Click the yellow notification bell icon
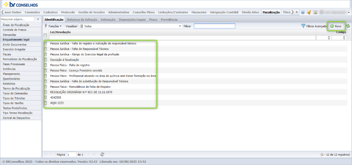The height and width of the screenshot is (165, 352). (x=309, y=12)
